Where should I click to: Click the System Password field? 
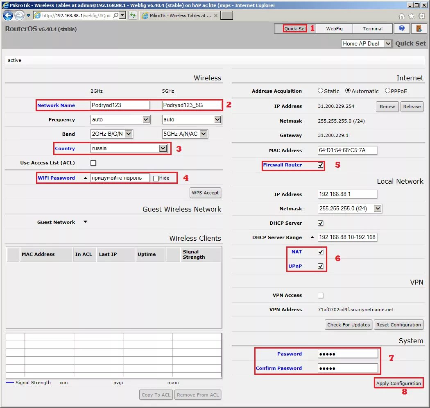click(348, 353)
